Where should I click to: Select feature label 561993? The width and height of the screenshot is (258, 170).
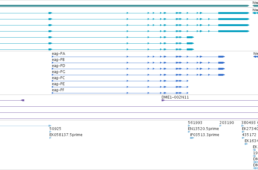pos(195,123)
